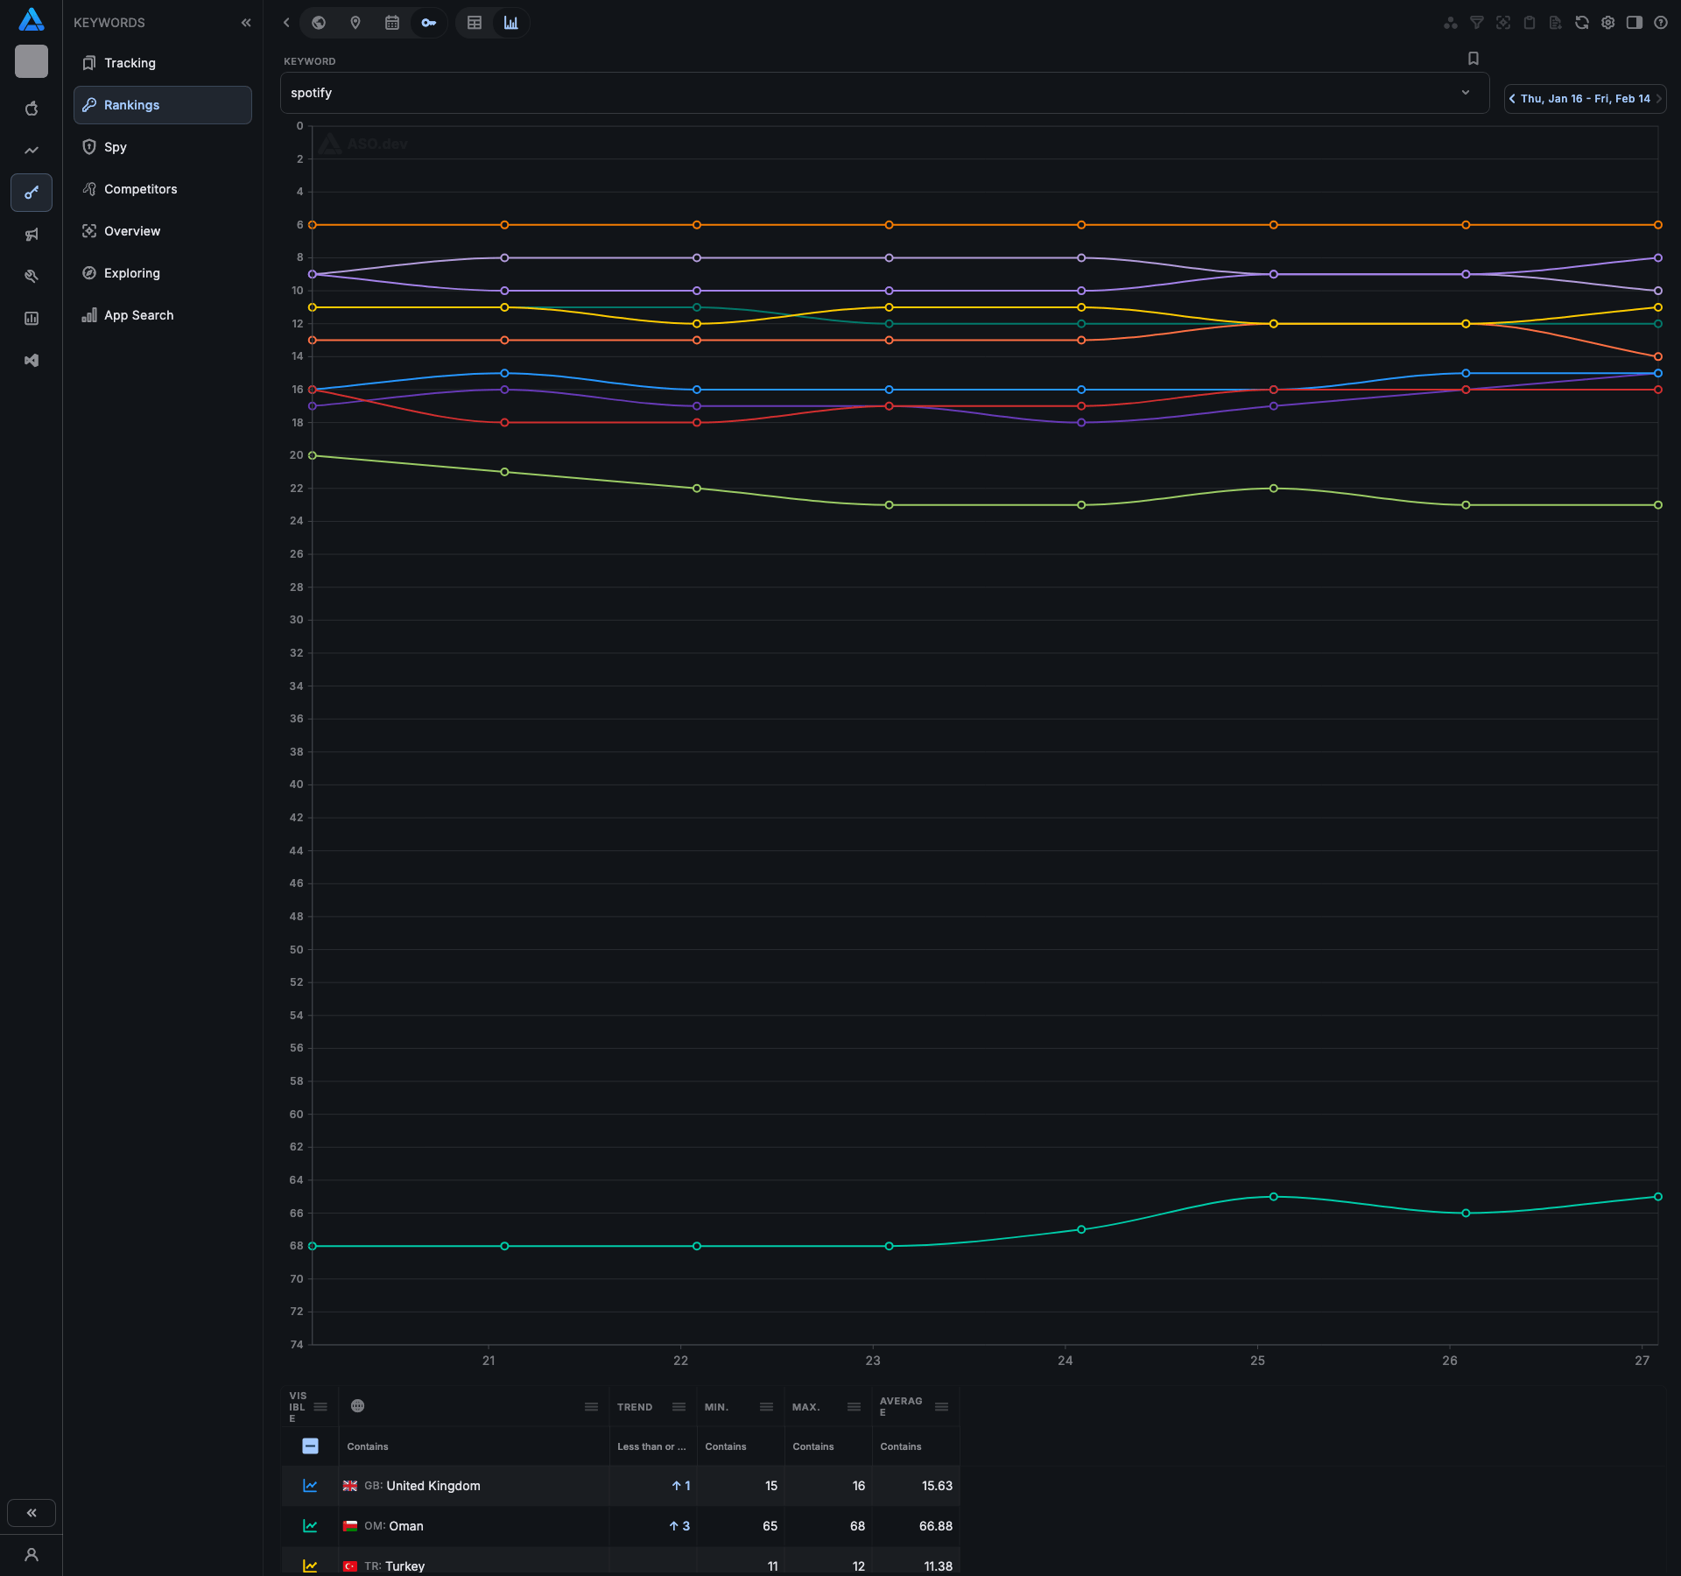Switch to globe grouping icon
This screenshot has width=1681, height=1576.
[x=319, y=23]
